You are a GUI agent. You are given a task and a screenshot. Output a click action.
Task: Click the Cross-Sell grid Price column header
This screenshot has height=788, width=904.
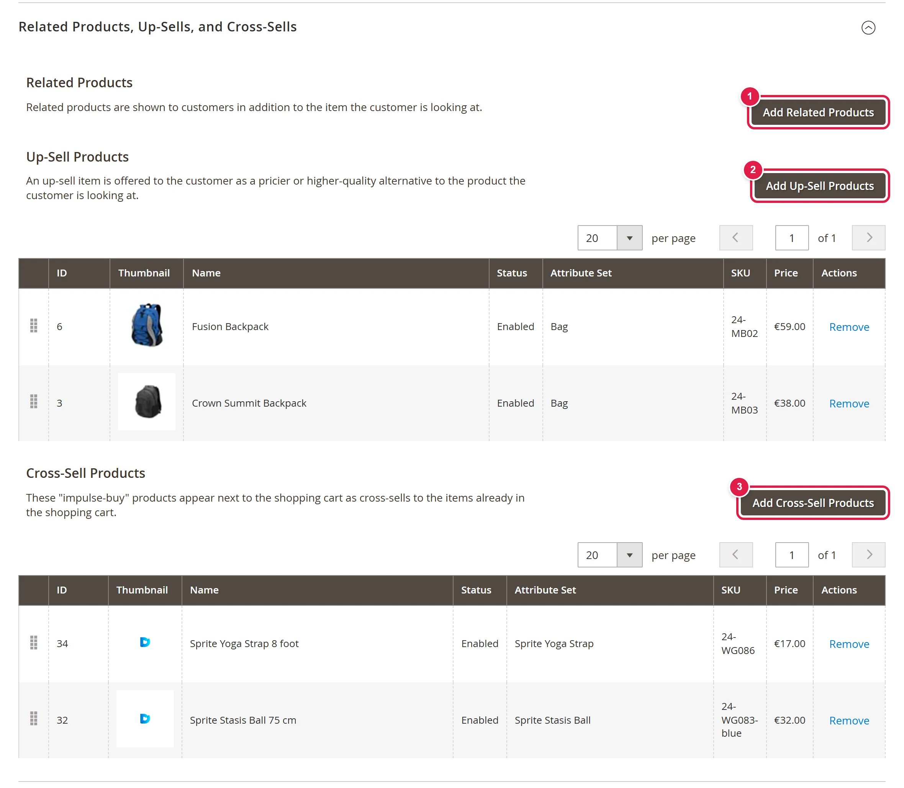(x=789, y=590)
